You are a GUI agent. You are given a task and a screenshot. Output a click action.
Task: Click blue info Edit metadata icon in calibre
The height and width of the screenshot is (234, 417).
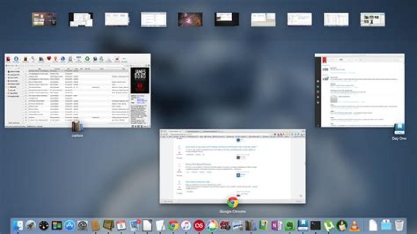(16, 58)
